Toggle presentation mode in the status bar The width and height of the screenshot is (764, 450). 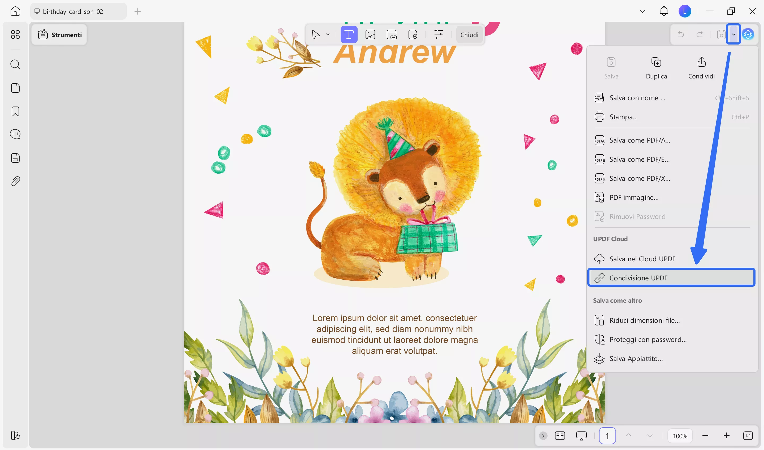click(581, 436)
